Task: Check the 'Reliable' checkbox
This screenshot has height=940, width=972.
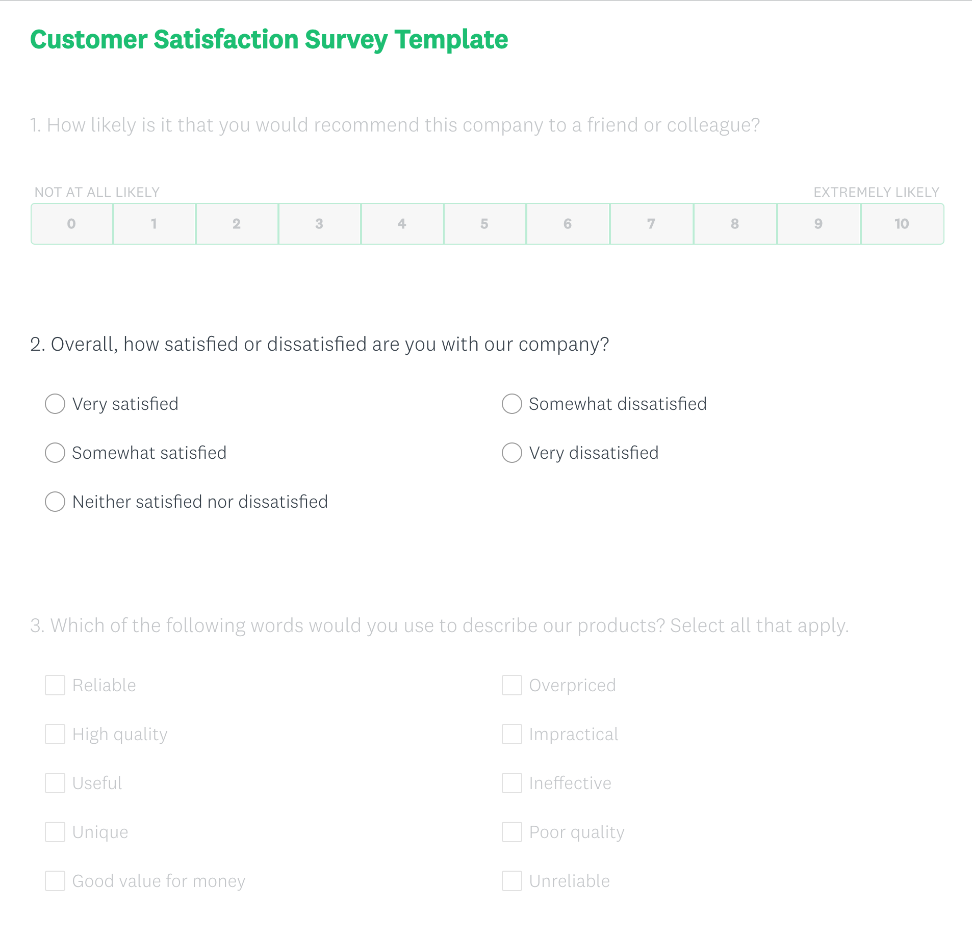Action: (x=55, y=685)
